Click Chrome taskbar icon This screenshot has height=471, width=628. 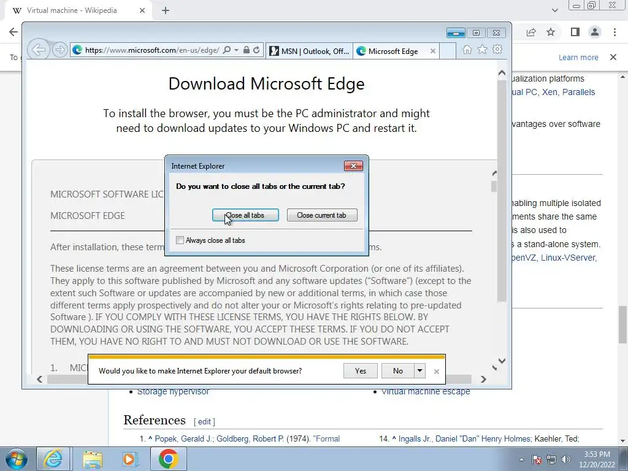[168, 459]
